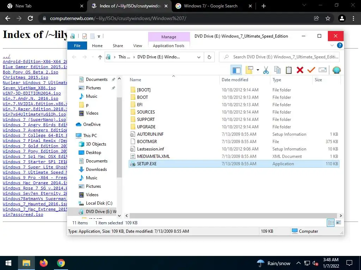Click the scissors Cut icon

tap(266, 70)
